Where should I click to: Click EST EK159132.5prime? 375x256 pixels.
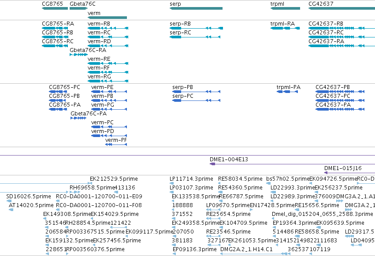point(69,241)
